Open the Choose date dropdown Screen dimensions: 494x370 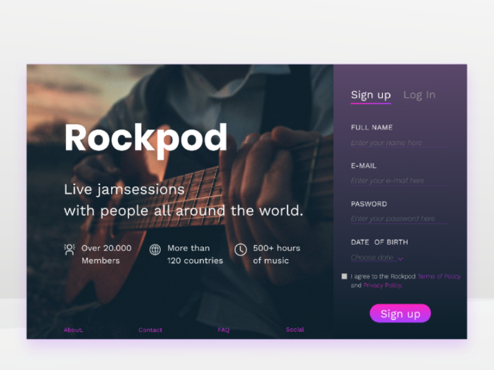377,258
